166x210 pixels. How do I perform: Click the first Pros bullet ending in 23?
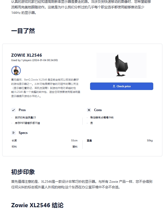click(x=25, y=117)
